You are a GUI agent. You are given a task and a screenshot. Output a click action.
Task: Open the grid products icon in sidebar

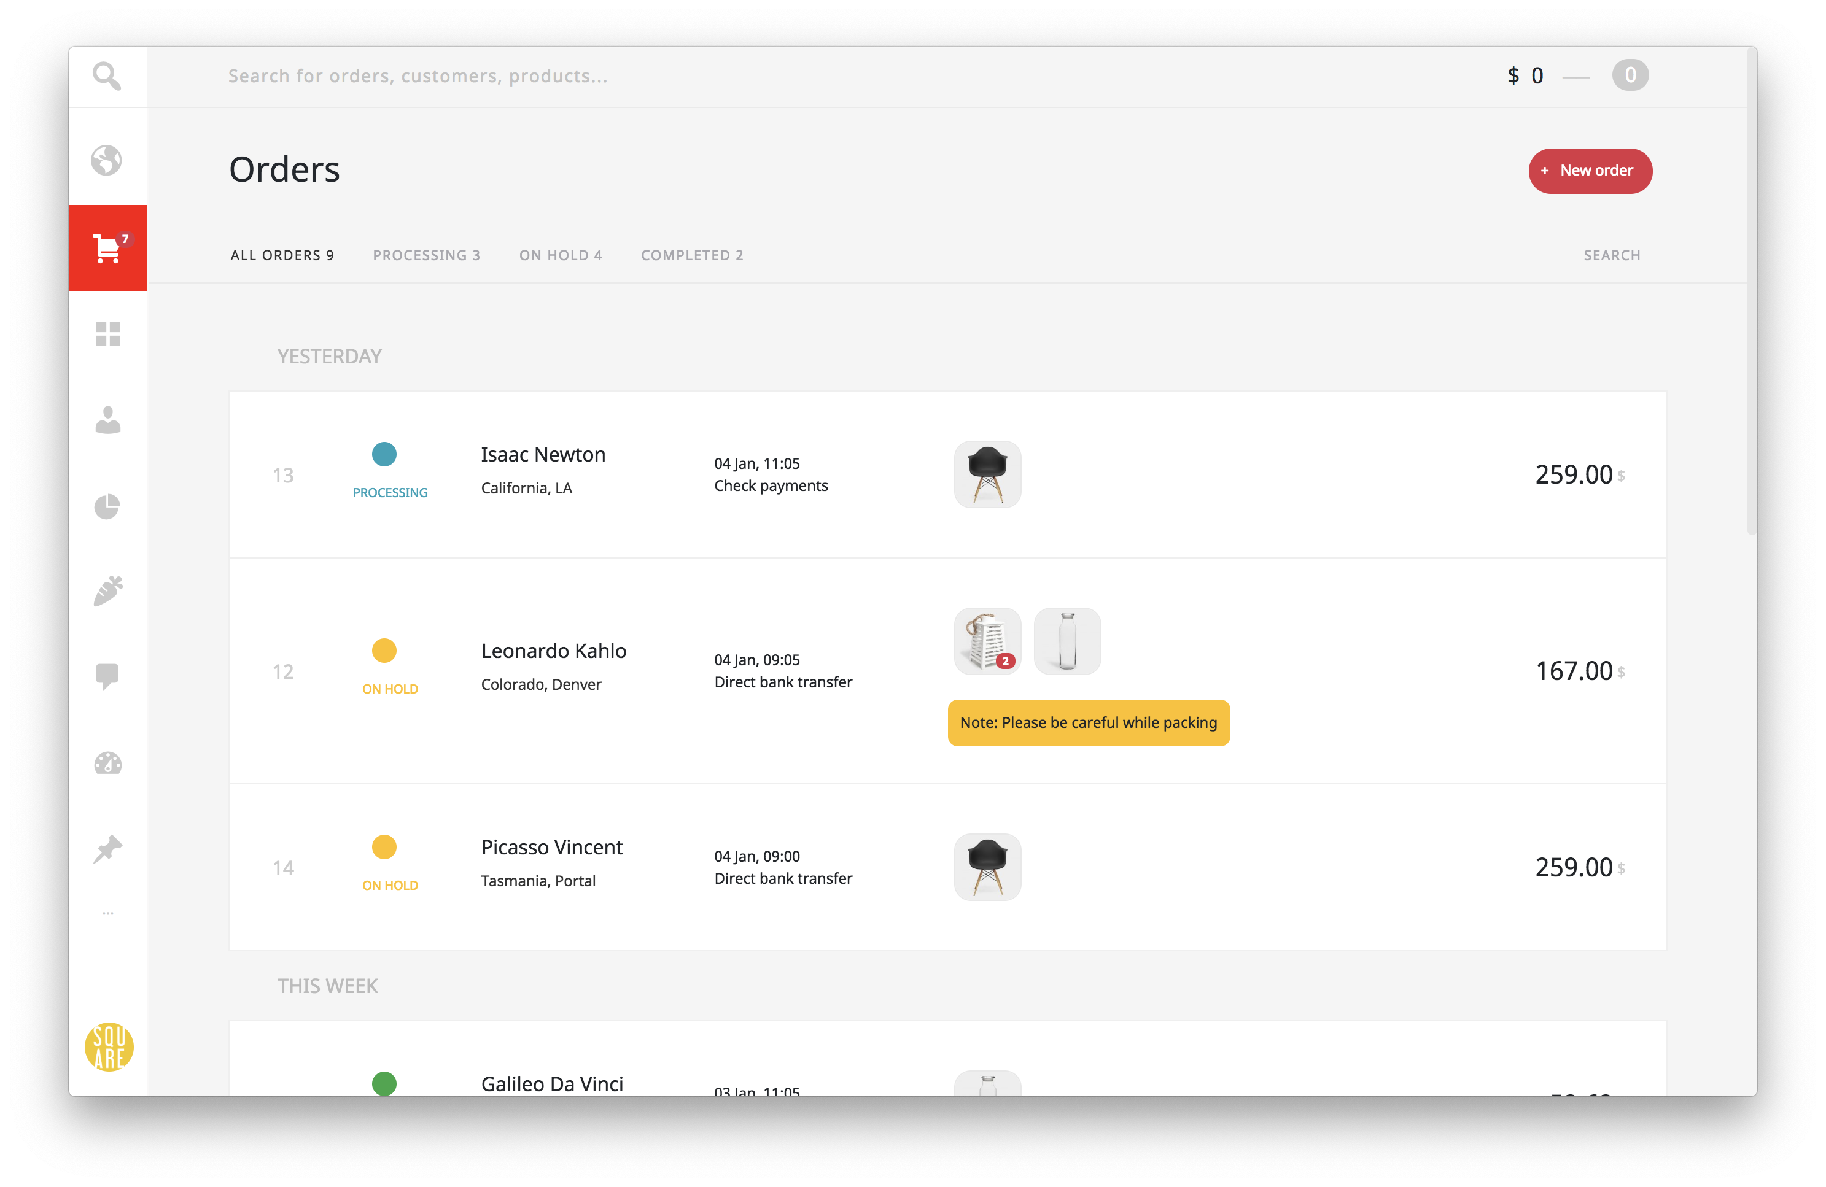(x=107, y=333)
